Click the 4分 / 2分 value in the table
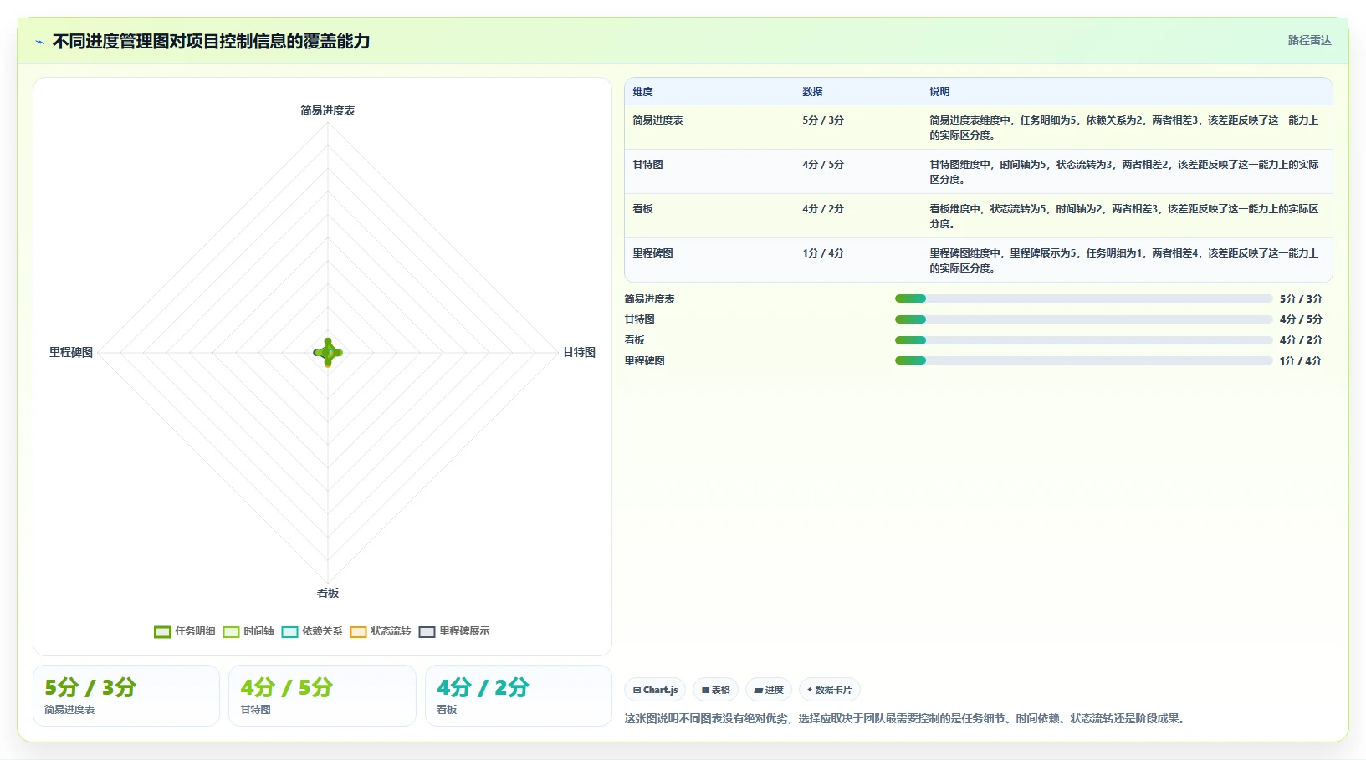The width and height of the screenshot is (1366, 760). [823, 209]
